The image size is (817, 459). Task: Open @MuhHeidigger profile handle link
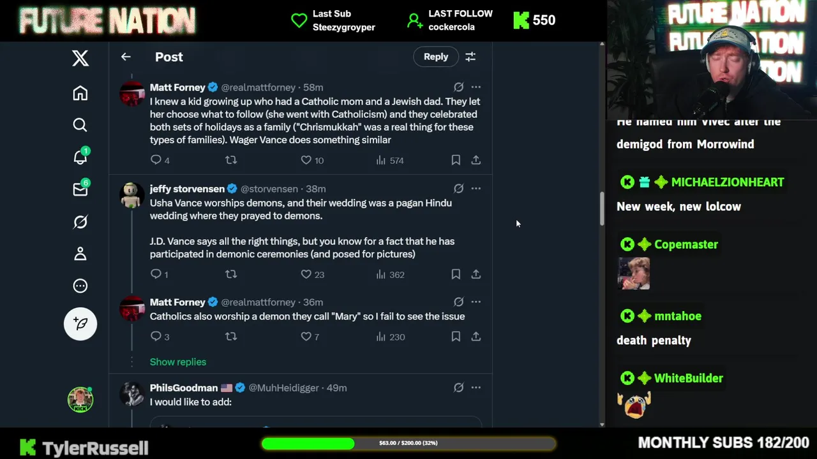coord(283,388)
